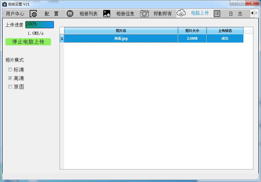
Task: Select the 电脑上传 tab text label
Action: pos(200,13)
